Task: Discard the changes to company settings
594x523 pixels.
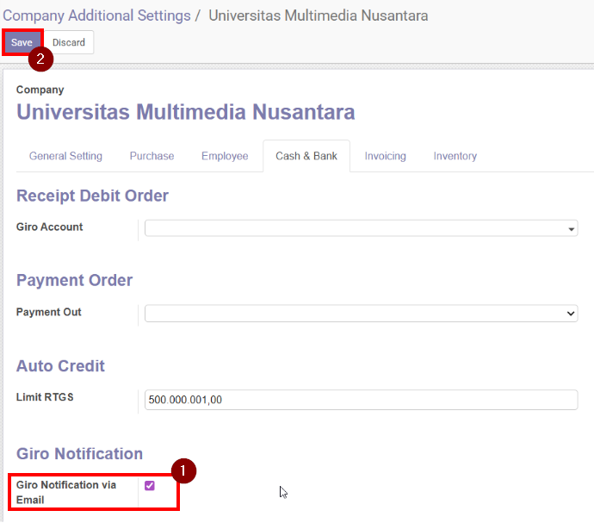Action: (69, 42)
